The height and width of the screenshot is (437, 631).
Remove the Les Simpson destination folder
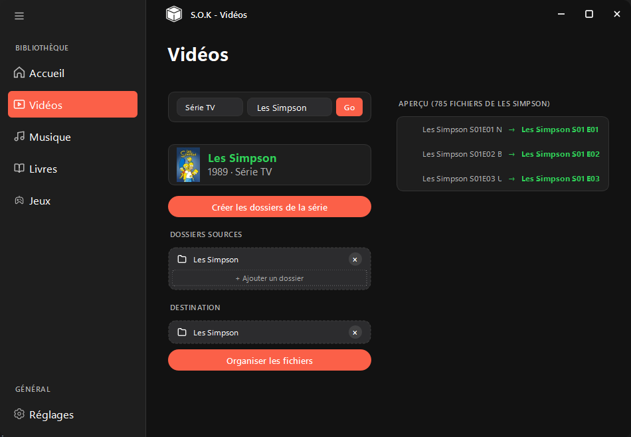(x=355, y=332)
